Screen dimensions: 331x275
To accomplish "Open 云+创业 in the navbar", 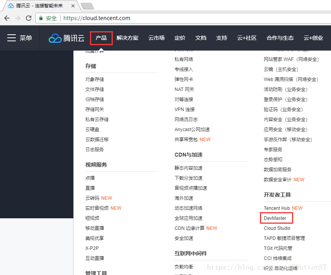I will click(x=313, y=38).
